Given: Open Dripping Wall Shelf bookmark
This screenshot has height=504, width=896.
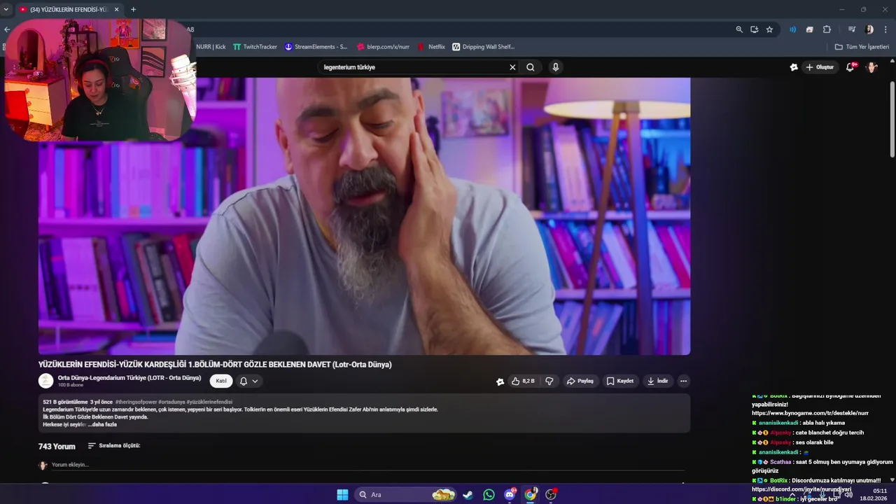Looking at the screenshot, I should click(483, 47).
